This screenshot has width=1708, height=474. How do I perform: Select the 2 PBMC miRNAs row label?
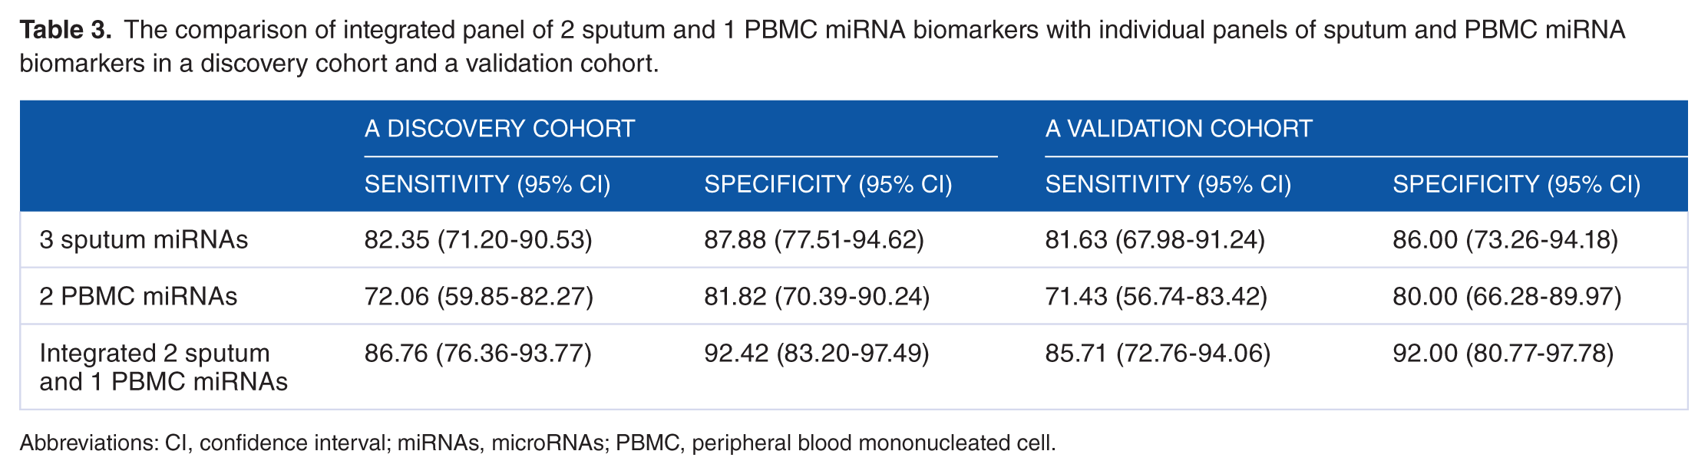(138, 296)
